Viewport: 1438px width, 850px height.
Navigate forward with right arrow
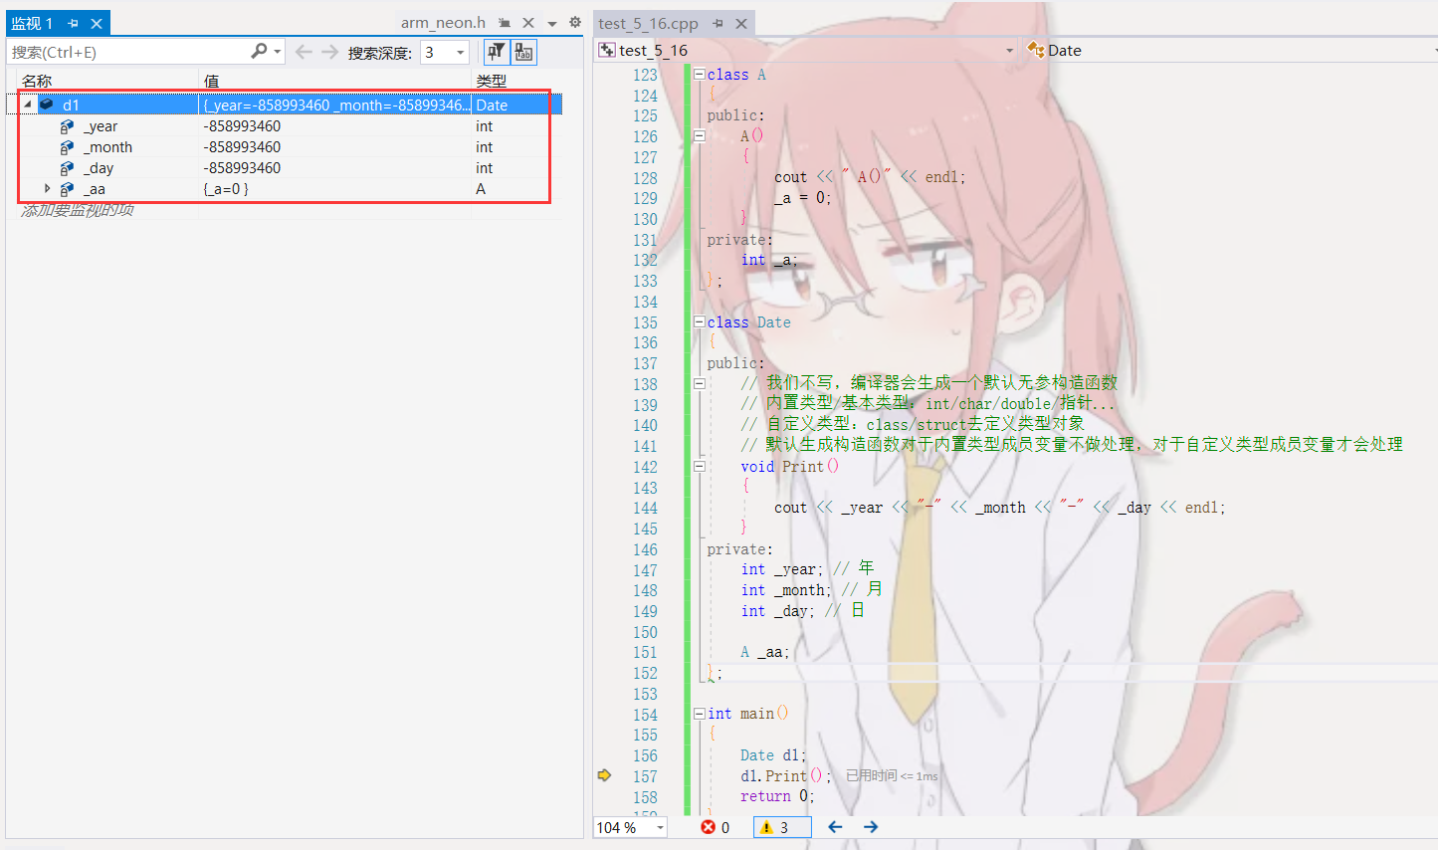[871, 827]
